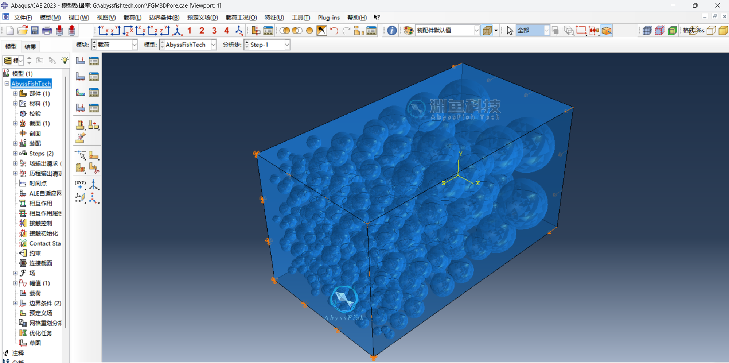This screenshot has height=363, width=729.
Task: Click the Remove Faces scissors icon
Action: tap(94, 169)
